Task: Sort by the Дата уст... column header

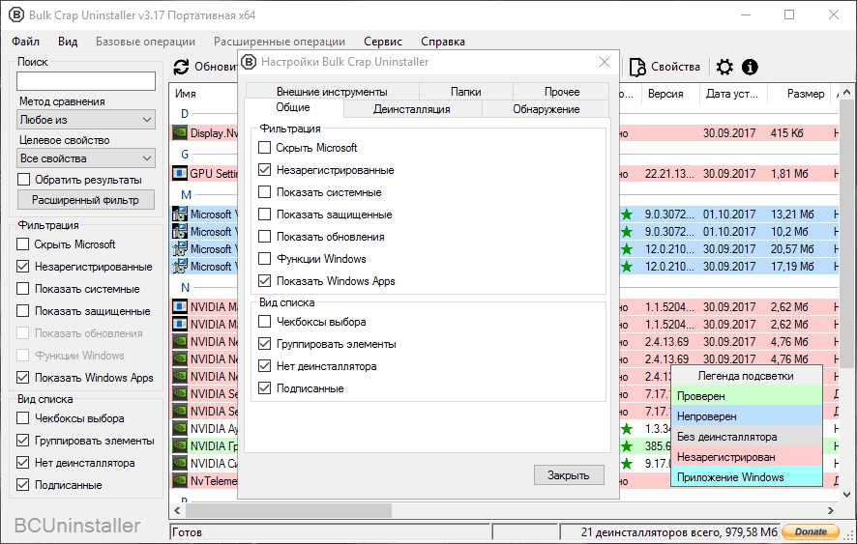Action: point(733,94)
